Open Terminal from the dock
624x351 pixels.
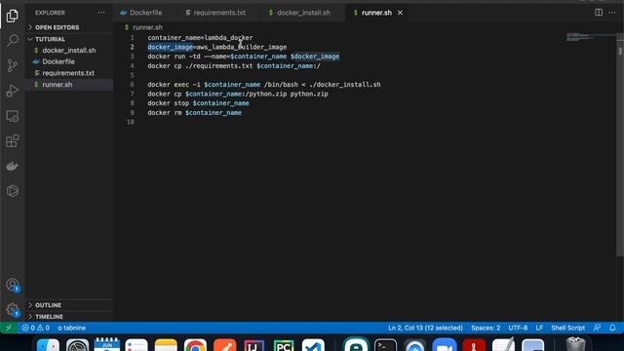[x=385, y=344]
